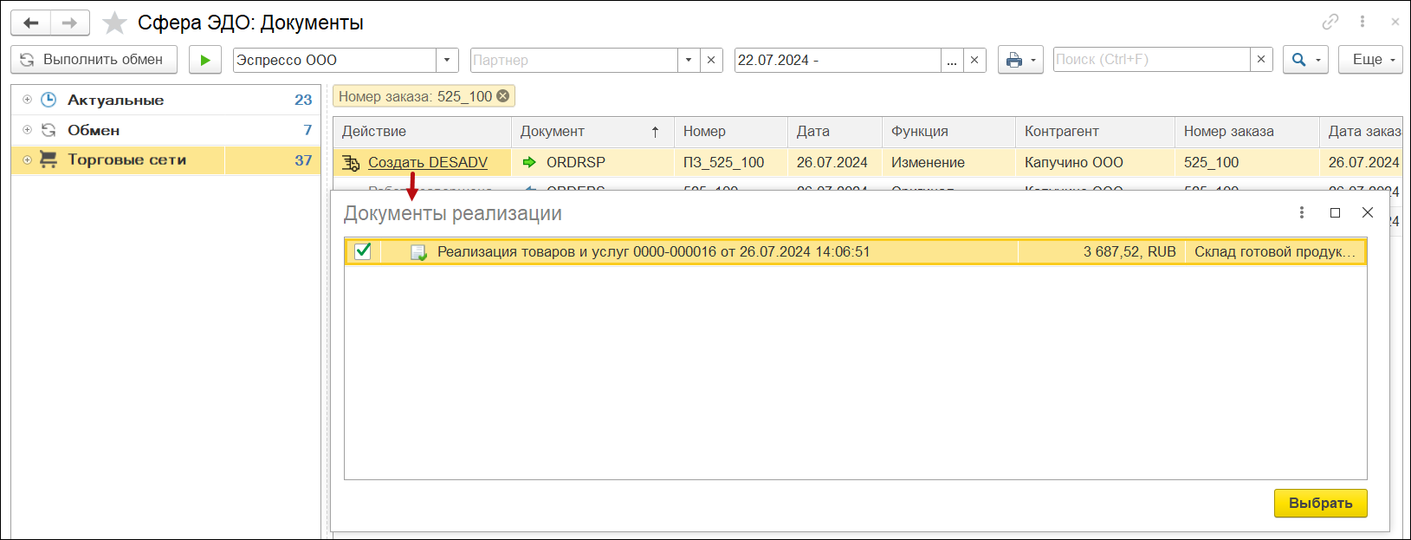Select Реализация товаров и услуг 0000-000016 row

click(x=855, y=251)
